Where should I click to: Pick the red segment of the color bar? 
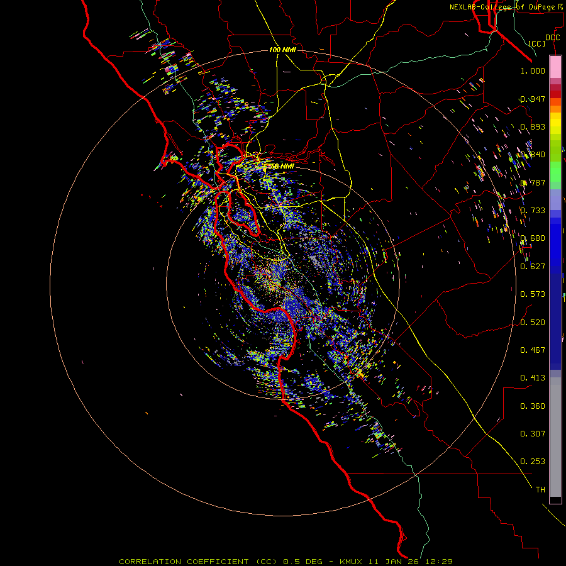pyautogui.click(x=555, y=94)
